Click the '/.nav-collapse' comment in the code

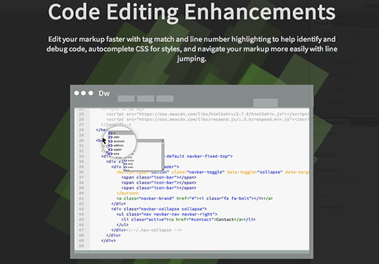coord(154,230)
